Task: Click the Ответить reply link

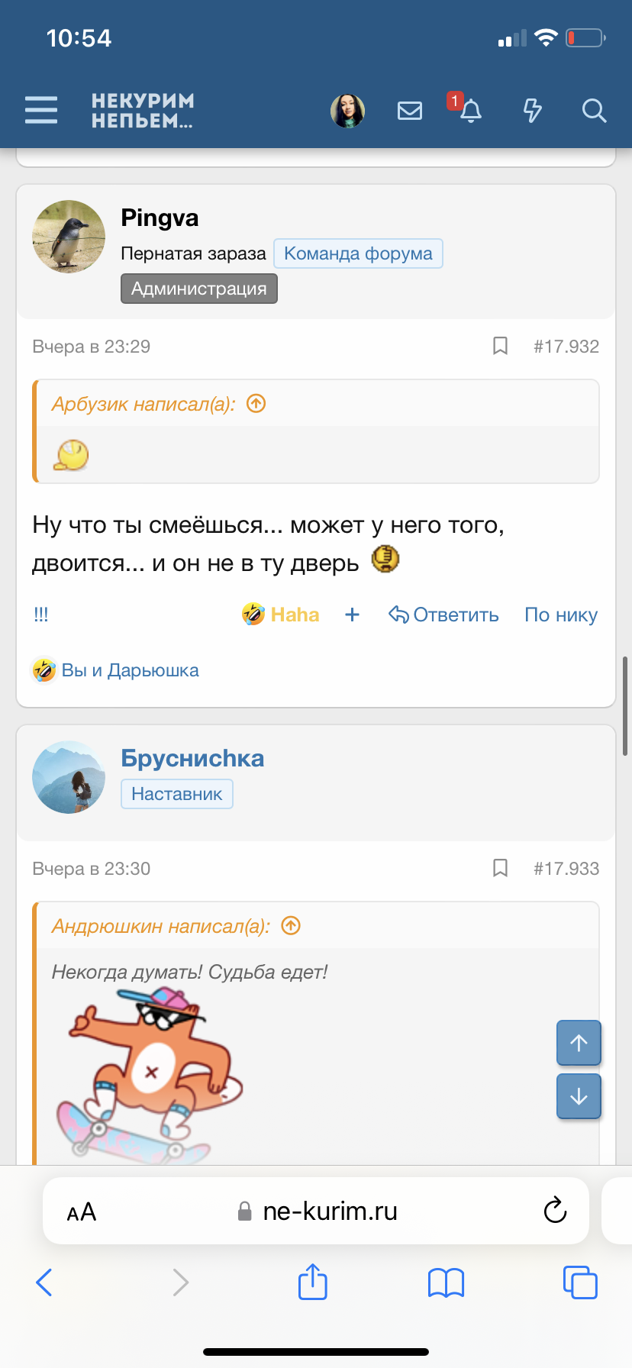Action: [443, 614]
